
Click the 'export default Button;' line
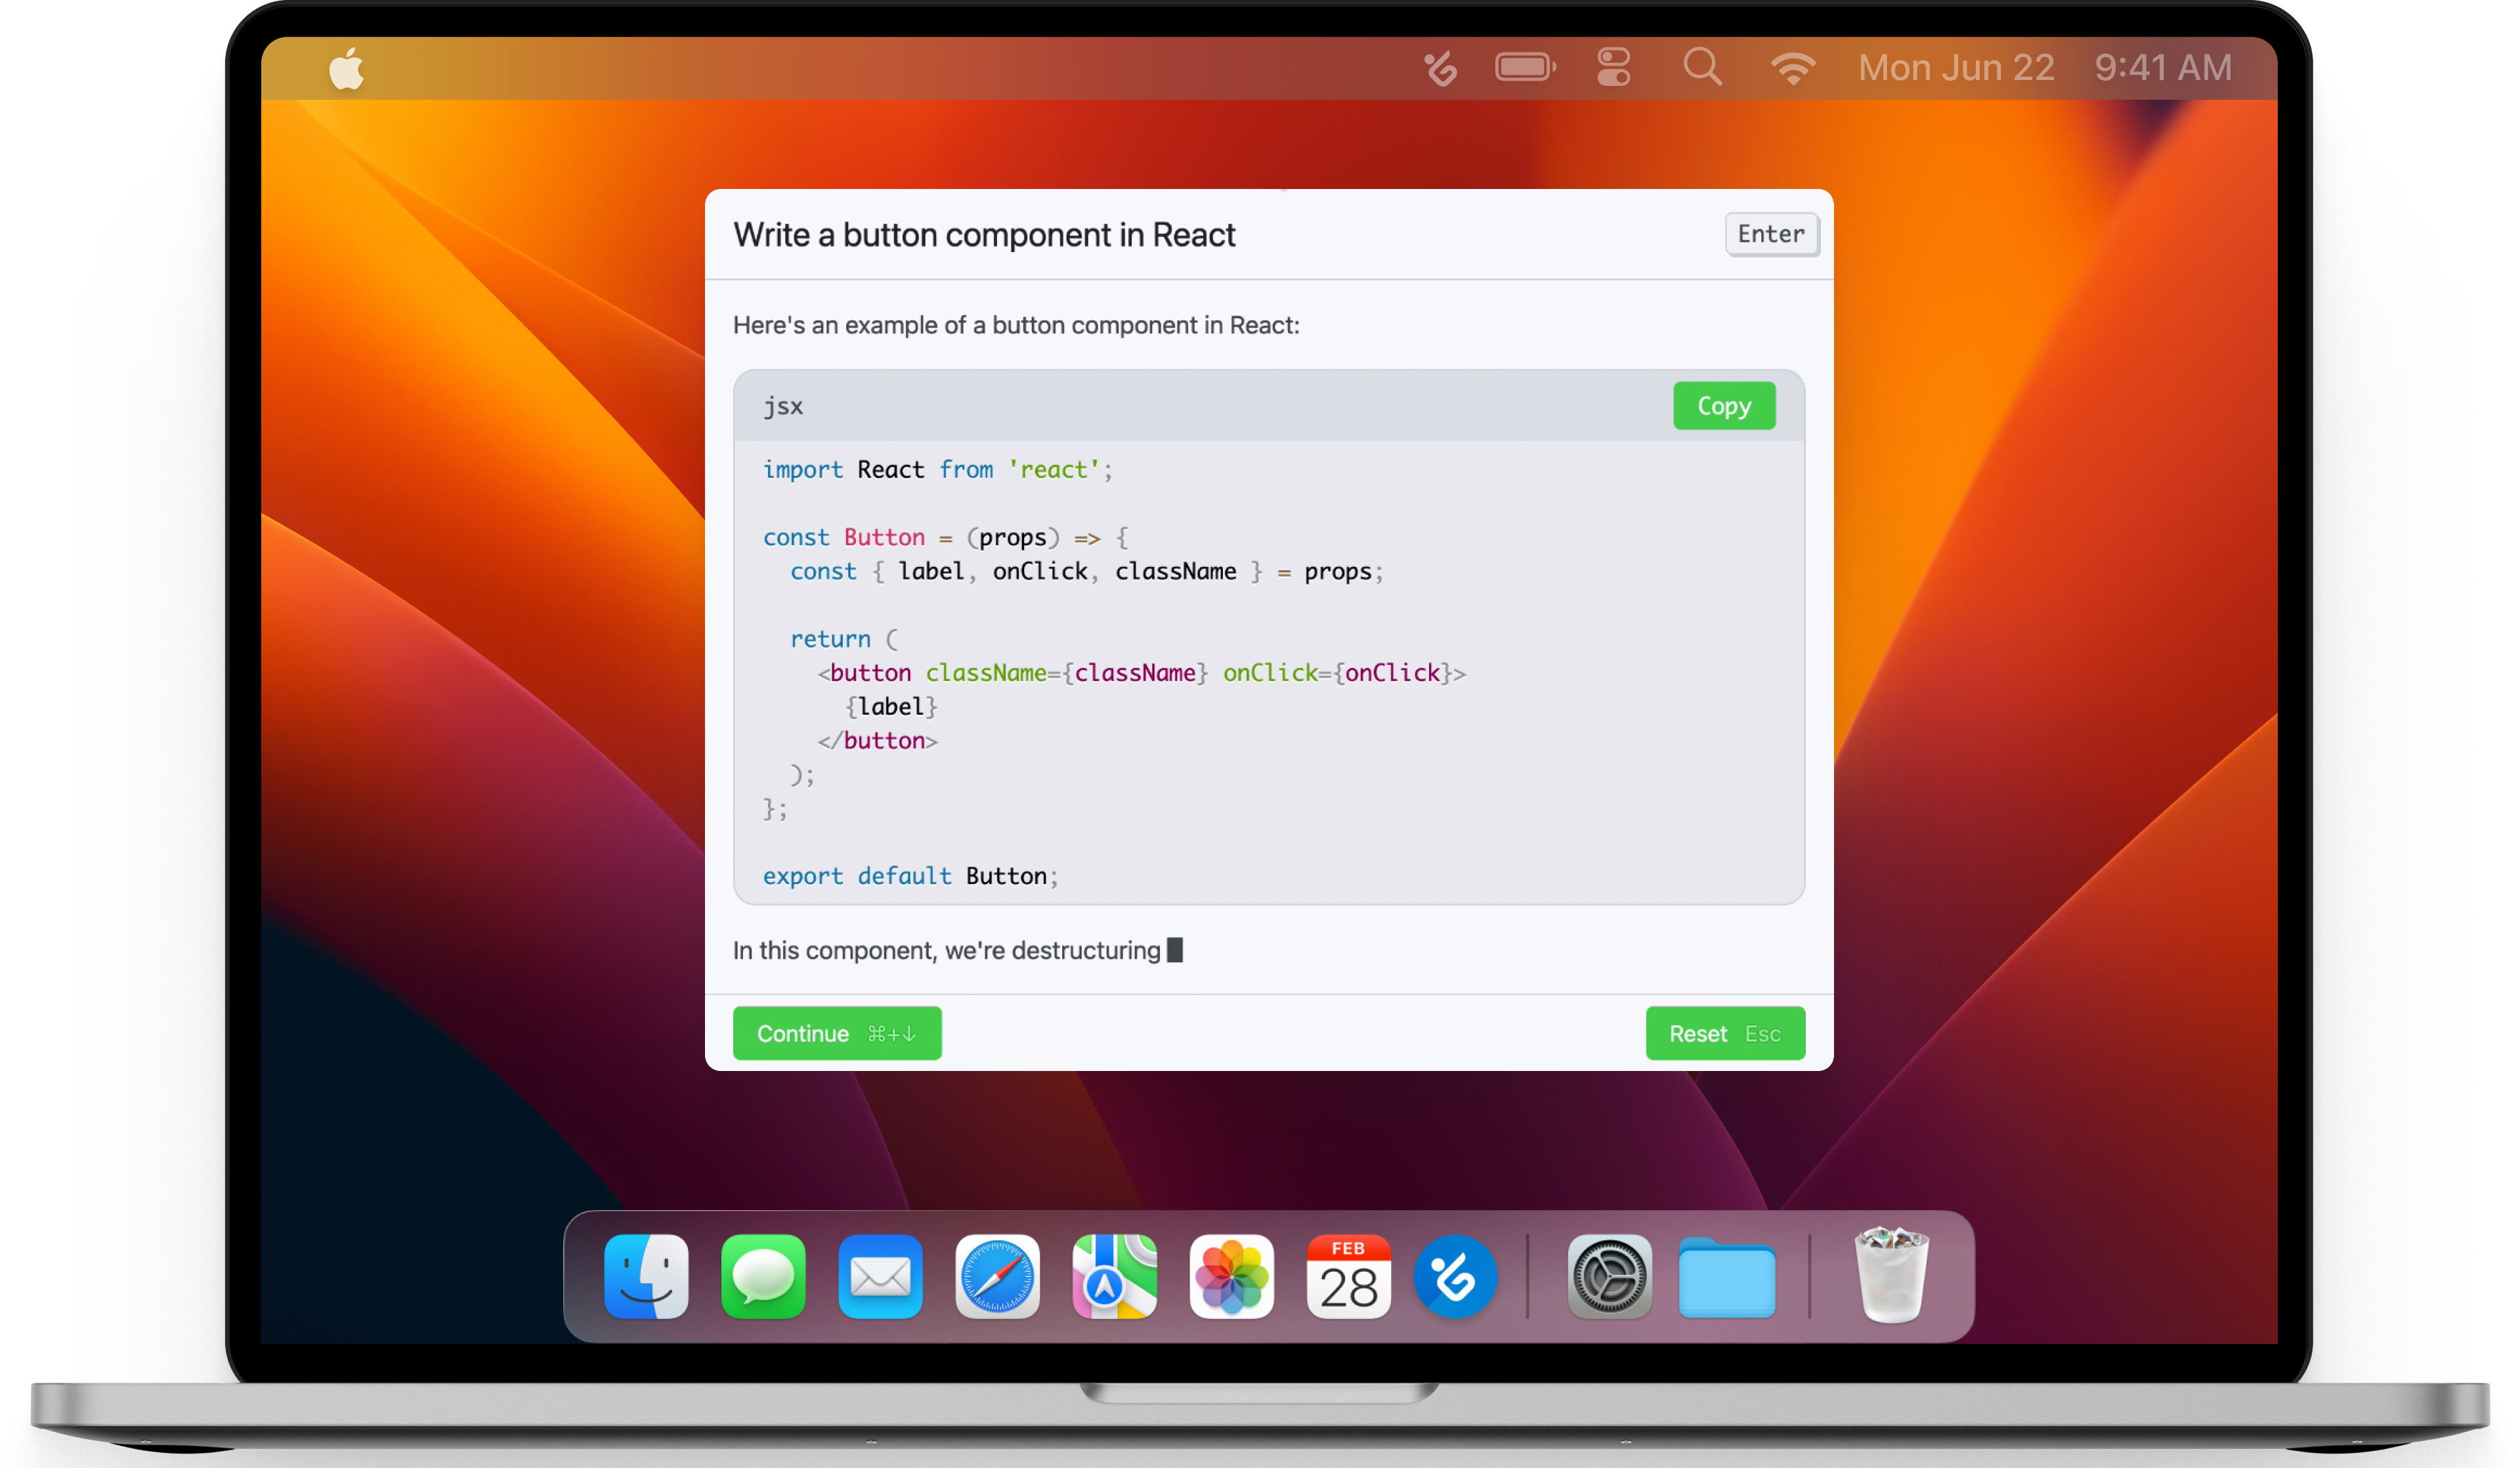910,876
